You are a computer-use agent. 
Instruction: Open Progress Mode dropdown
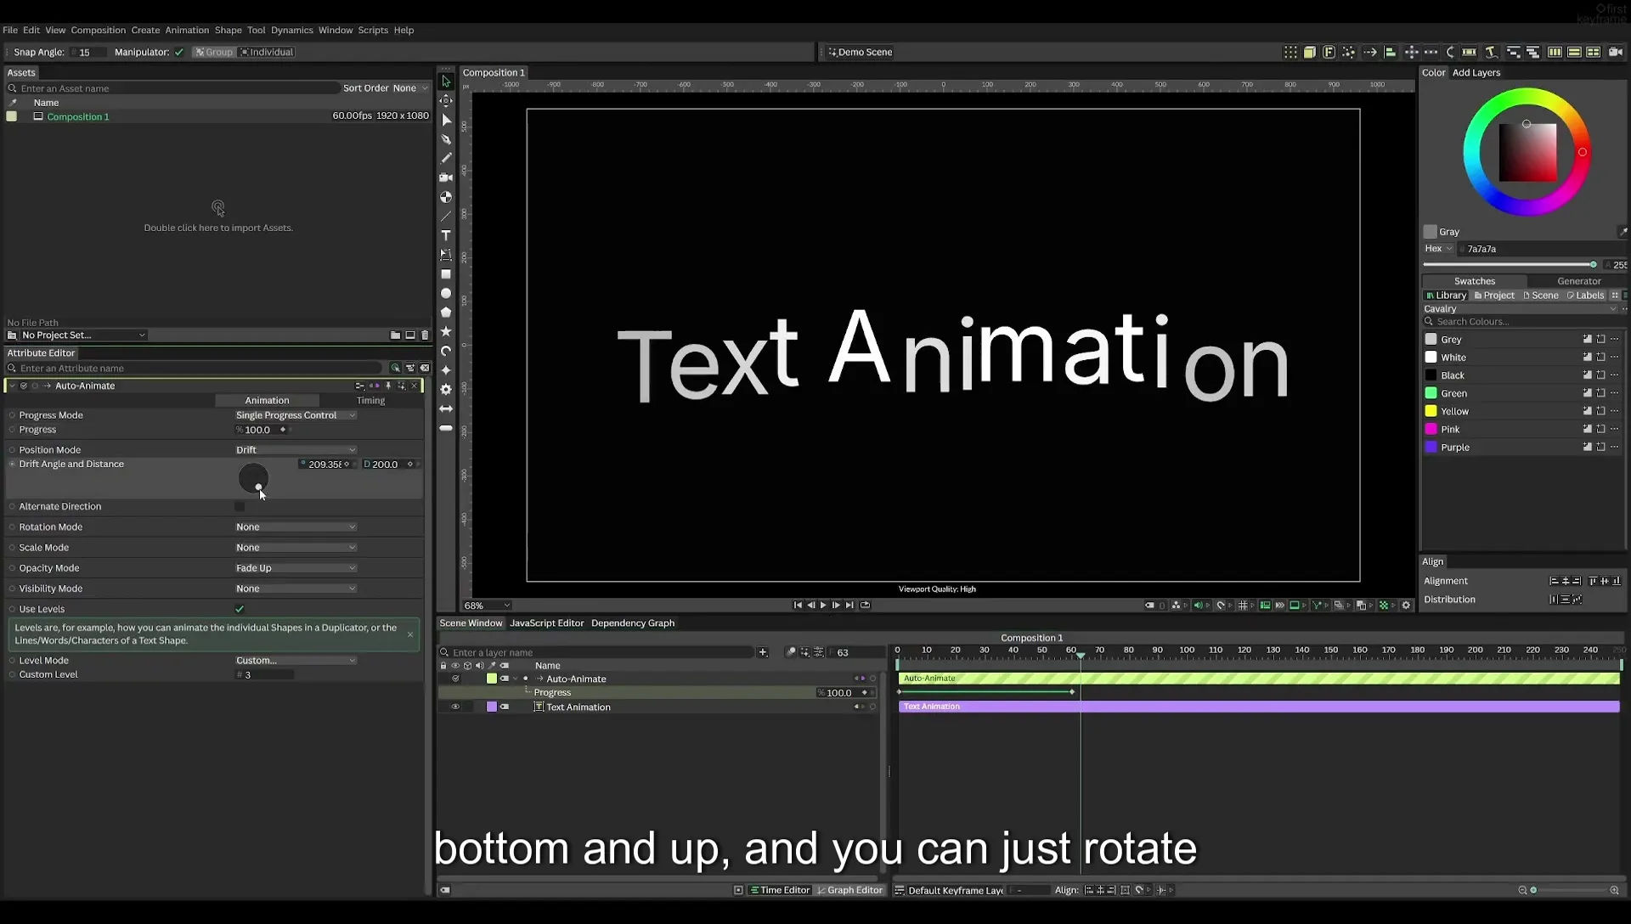(296, 415)
